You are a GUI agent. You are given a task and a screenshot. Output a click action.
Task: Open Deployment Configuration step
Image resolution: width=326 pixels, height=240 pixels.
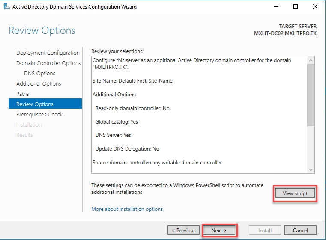click(48, 53)
